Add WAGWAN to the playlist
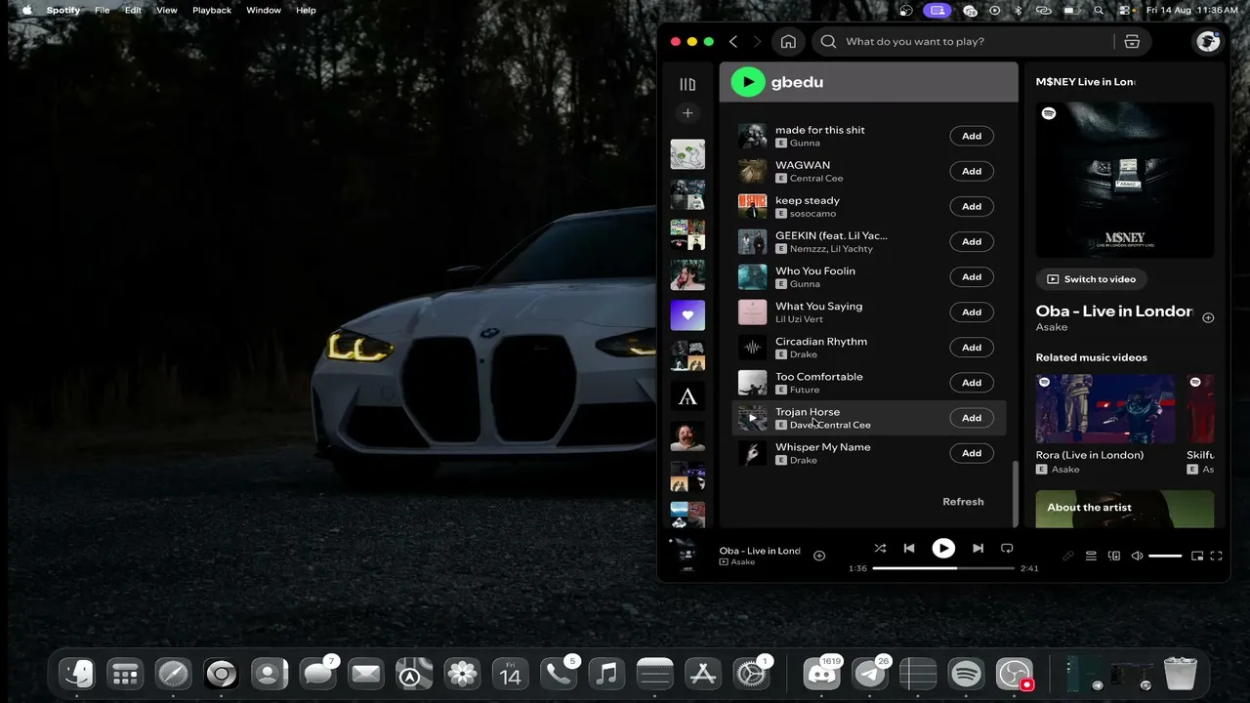This screenshot has width=1250, height=703. click(972, 172)
